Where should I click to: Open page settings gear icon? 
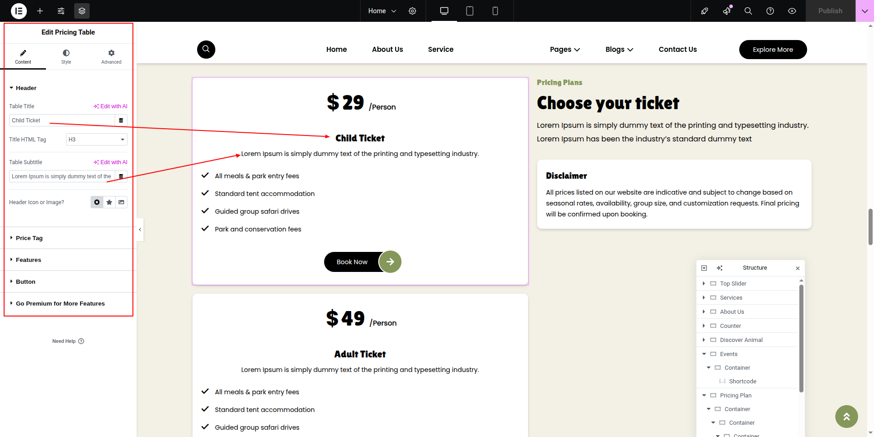click(412, 11)
